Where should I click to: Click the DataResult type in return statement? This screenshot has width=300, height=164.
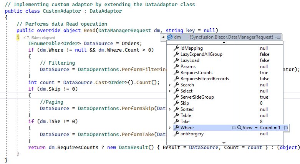[x=134, y=148]
